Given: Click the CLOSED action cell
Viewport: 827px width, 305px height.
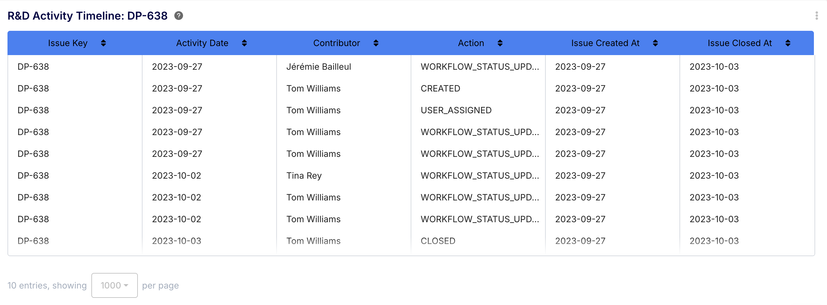Looking at the screenshot, I should 438,241.
